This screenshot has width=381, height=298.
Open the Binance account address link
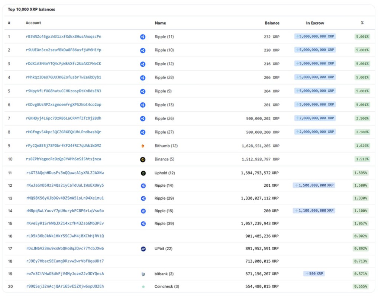[63, 159]
